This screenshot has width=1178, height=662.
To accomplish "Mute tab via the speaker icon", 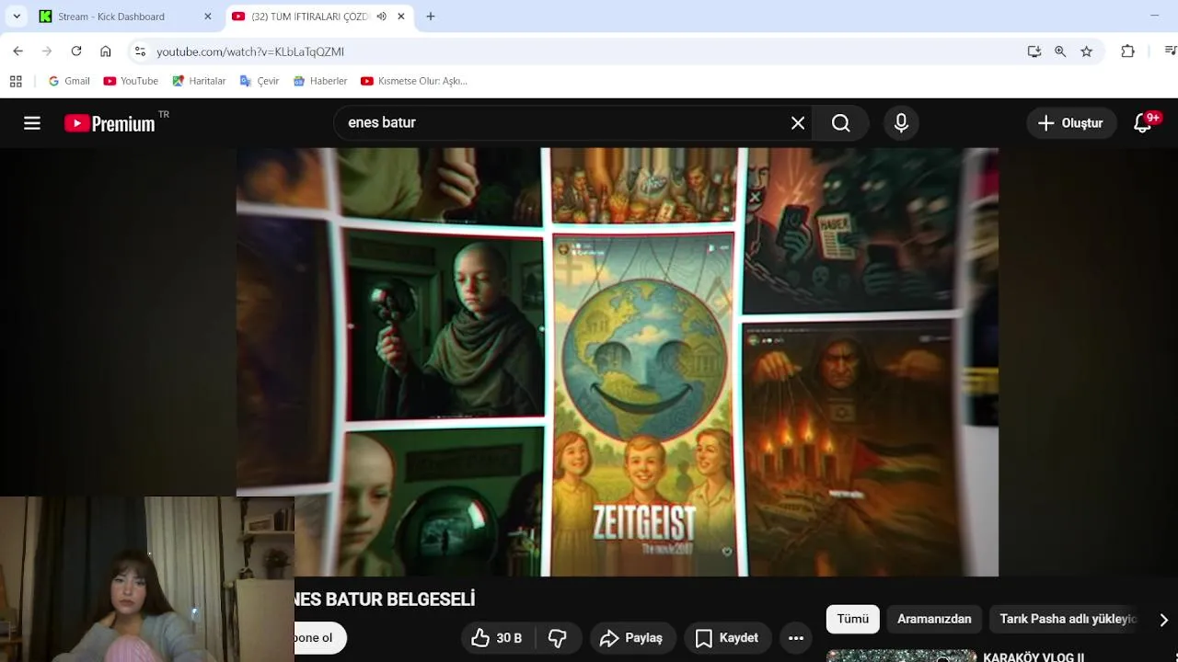I will 381,17.
